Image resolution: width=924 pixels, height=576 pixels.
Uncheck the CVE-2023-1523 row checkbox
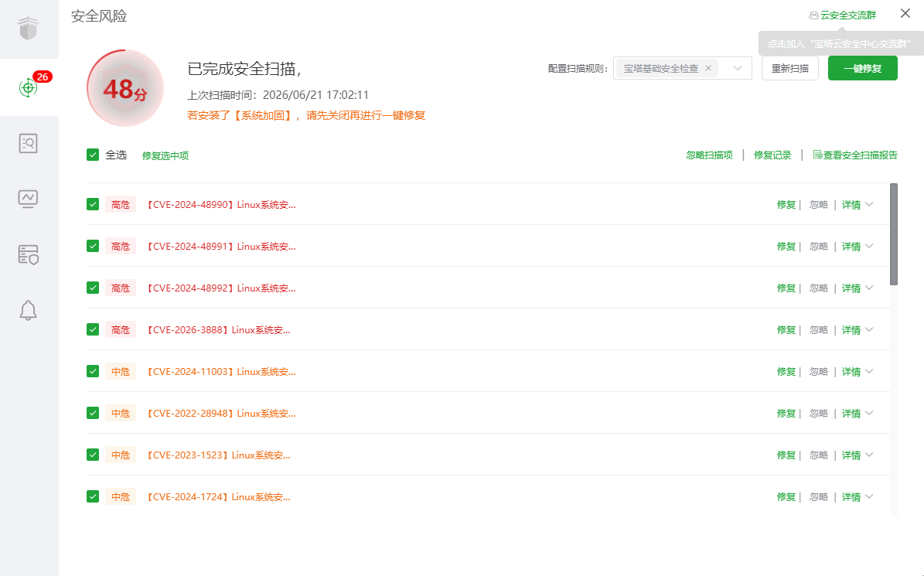click(x=93, y=455)
